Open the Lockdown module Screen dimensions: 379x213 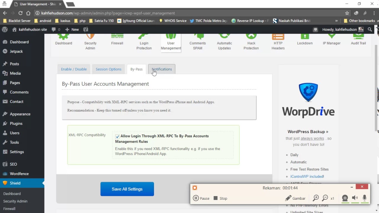point(305,40)
